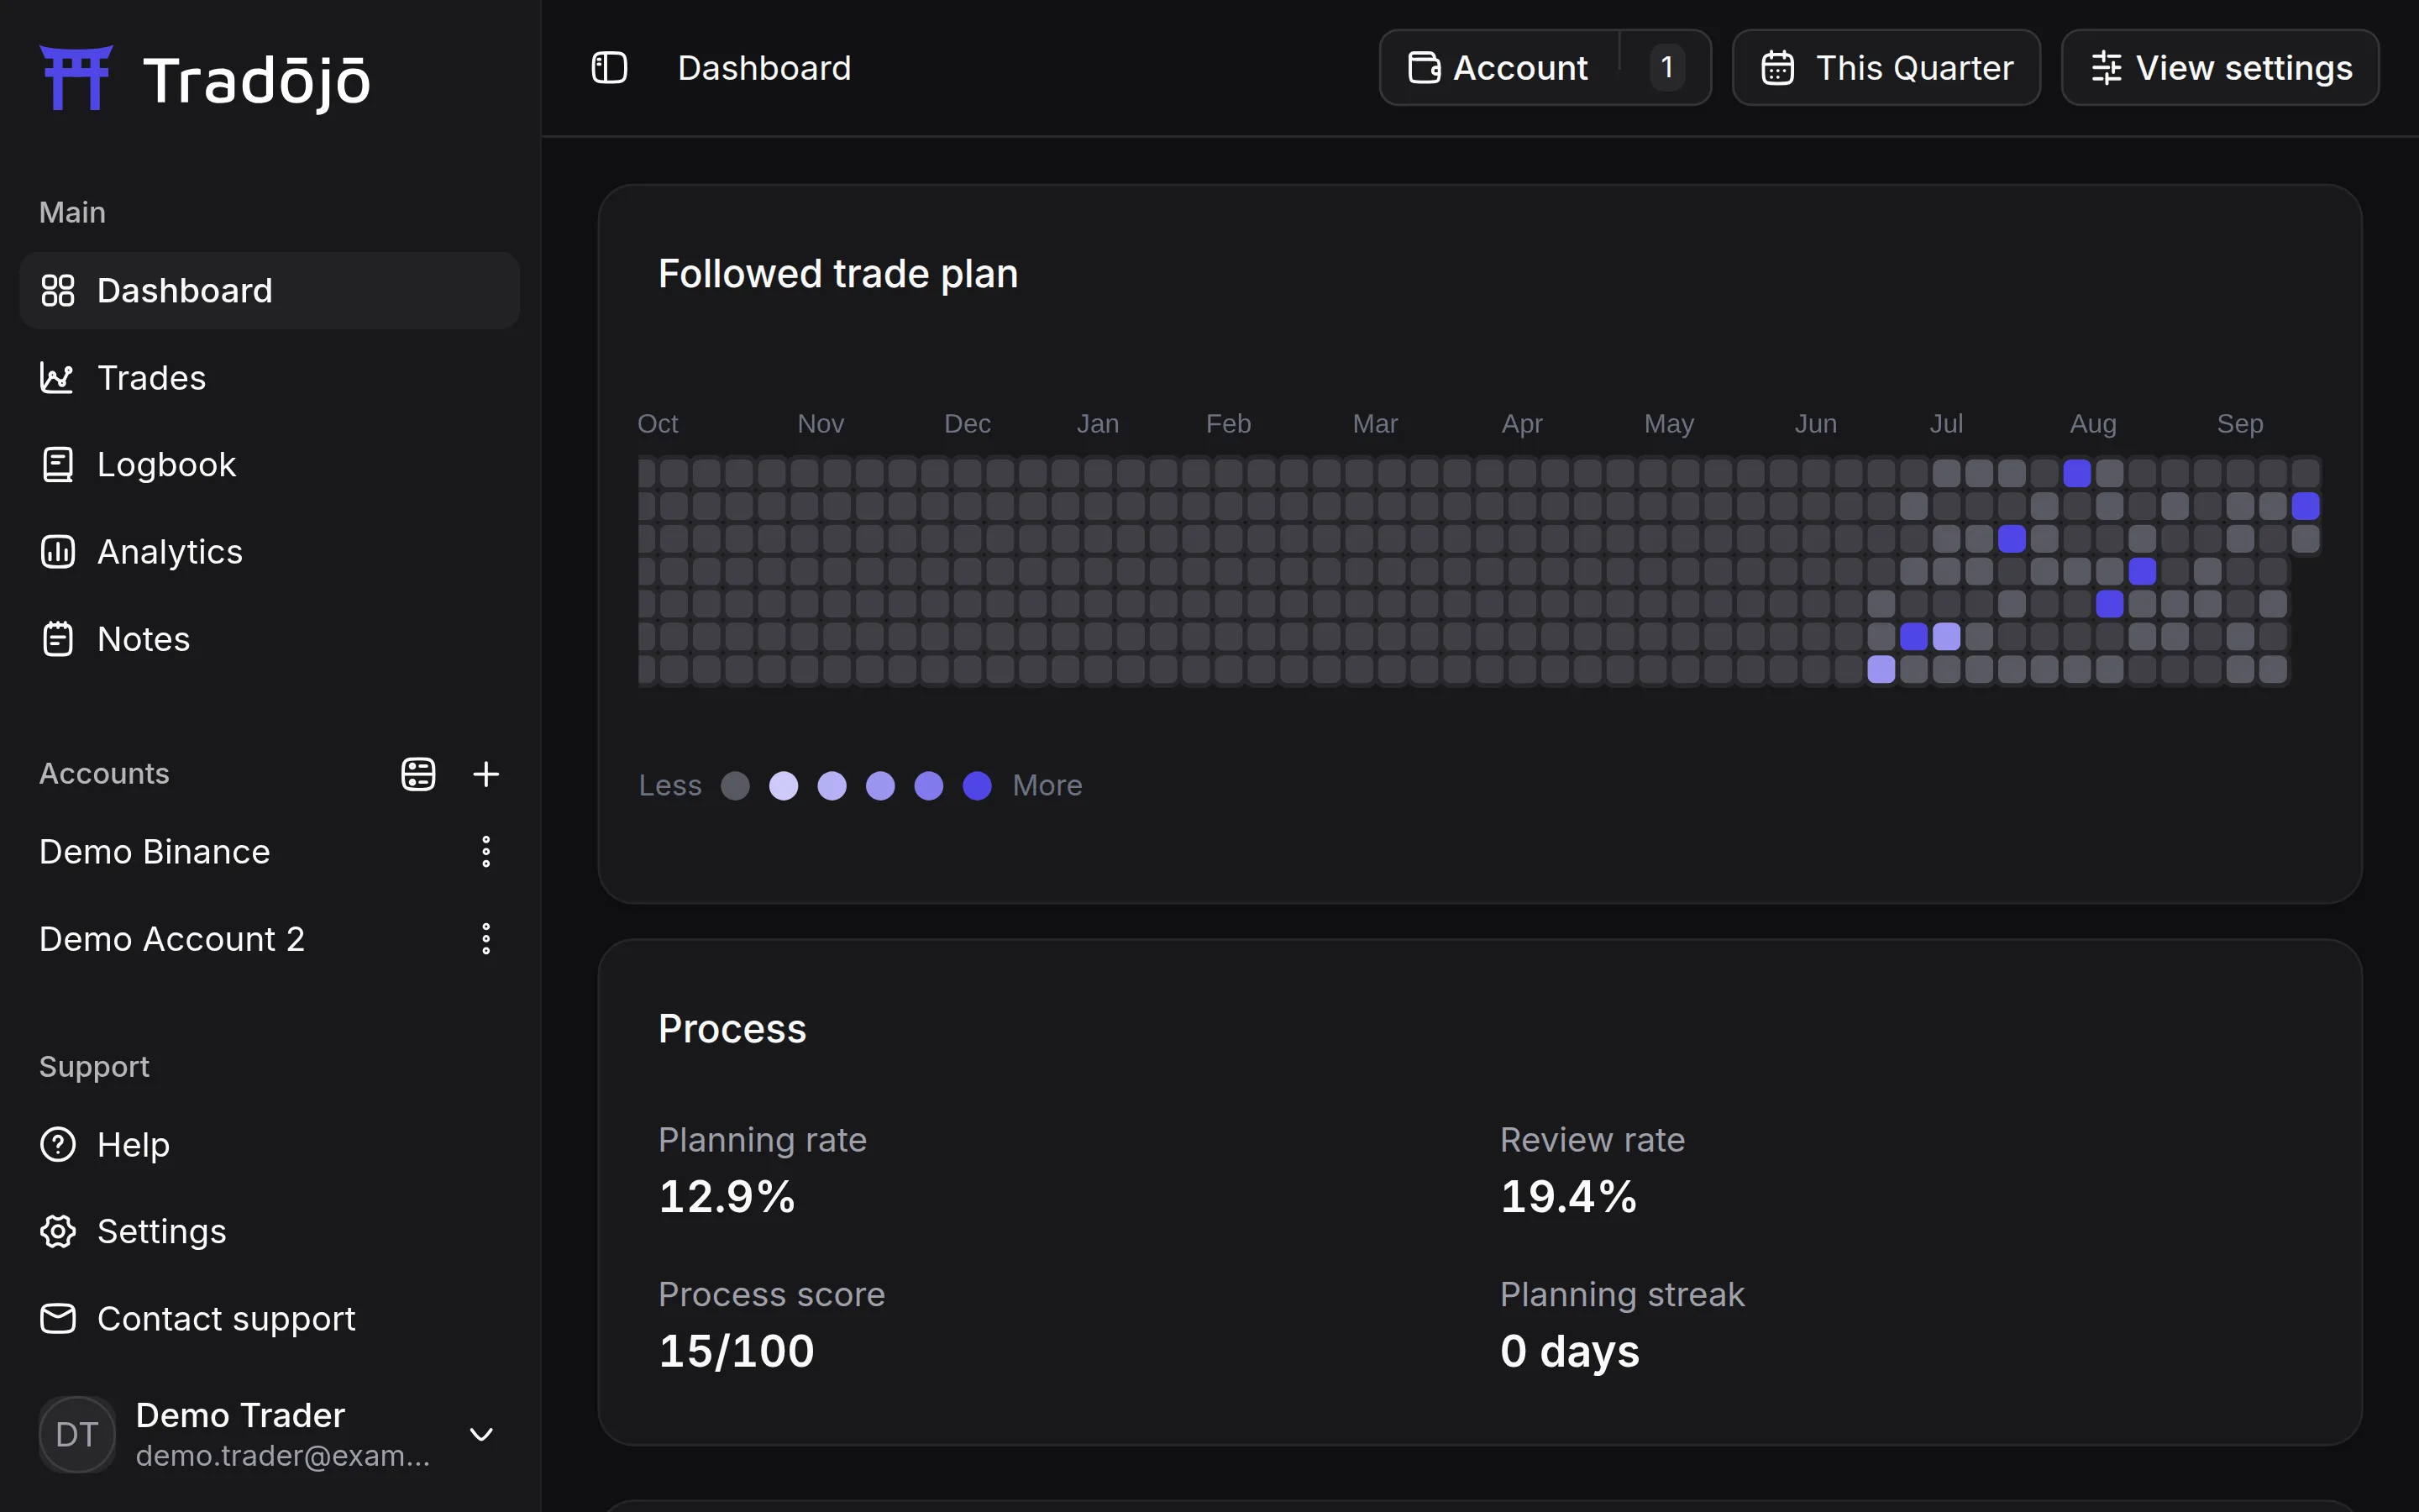Toggle the sidebar panel icon
This screenshot has height=1512, width=2419.
609,68
